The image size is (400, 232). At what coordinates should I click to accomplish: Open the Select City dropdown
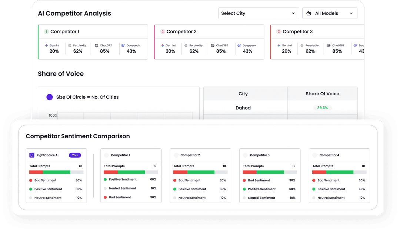click(x=258, y=13)
